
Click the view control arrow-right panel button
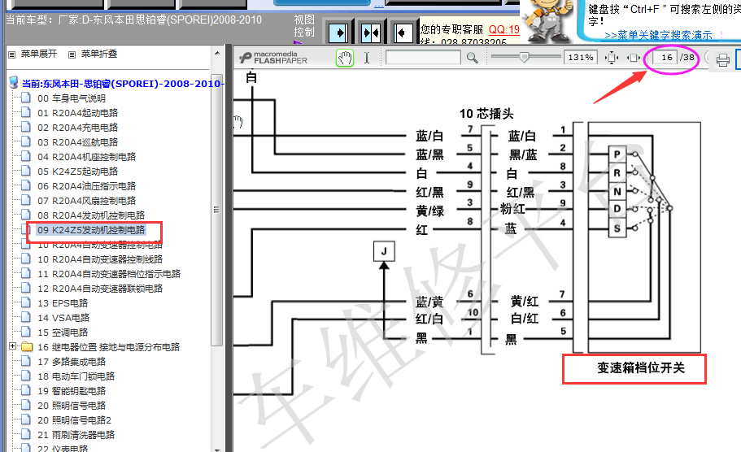point(338,33)
